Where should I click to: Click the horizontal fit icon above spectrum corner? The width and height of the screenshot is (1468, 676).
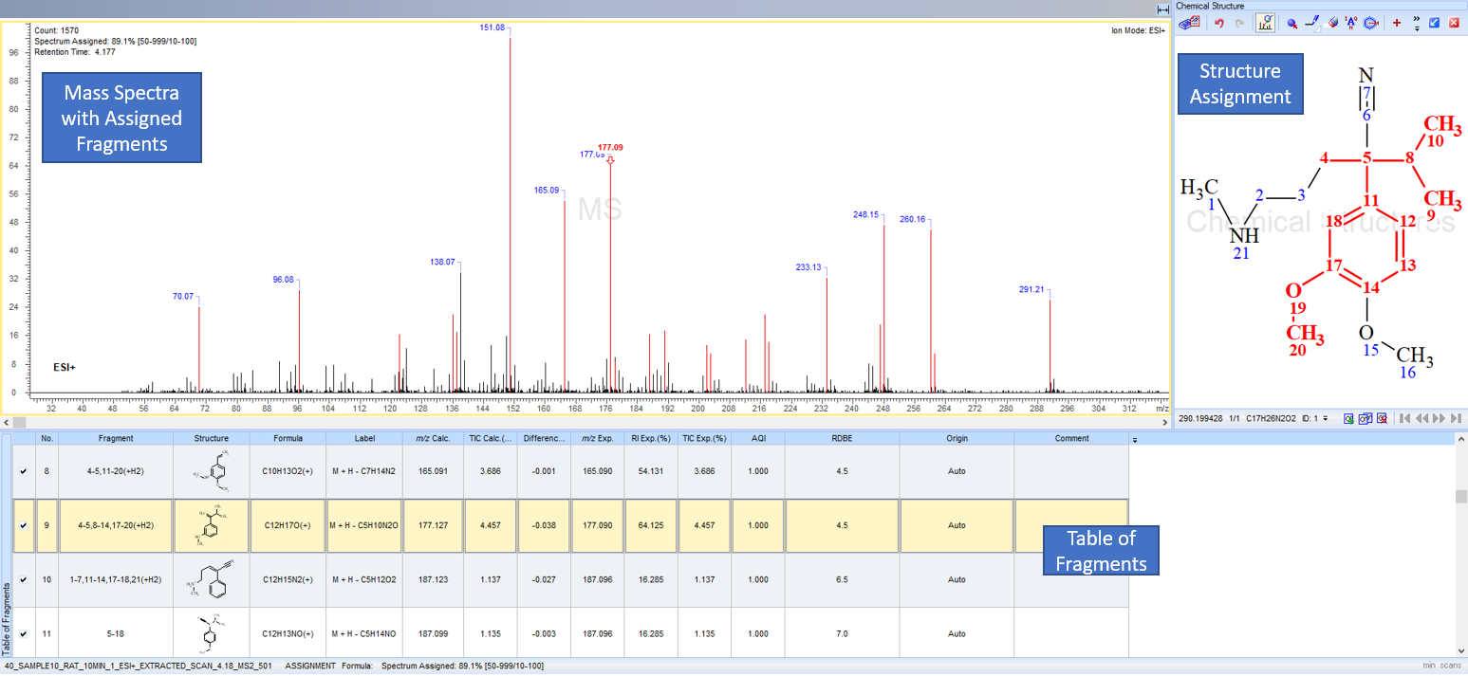click(1162, 9)
